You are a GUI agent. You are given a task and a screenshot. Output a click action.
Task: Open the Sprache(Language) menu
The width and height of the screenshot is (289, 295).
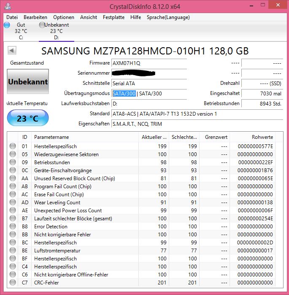[168, 17]
